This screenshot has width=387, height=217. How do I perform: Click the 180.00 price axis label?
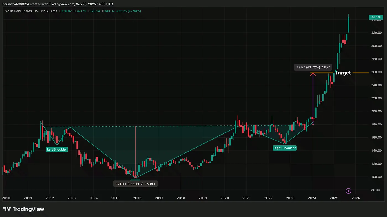click(x=376, y=124)
